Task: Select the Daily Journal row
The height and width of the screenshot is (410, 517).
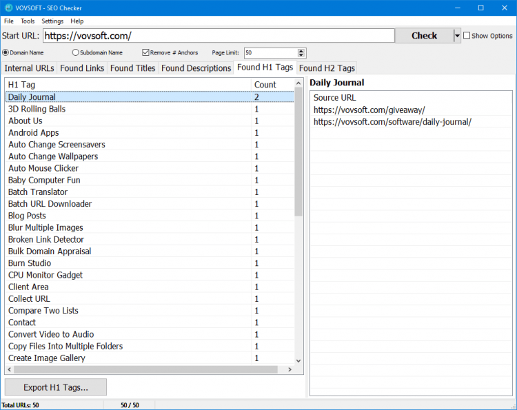Action: point(150,97)
